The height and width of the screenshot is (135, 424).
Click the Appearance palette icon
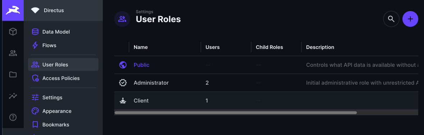(35, 111)
